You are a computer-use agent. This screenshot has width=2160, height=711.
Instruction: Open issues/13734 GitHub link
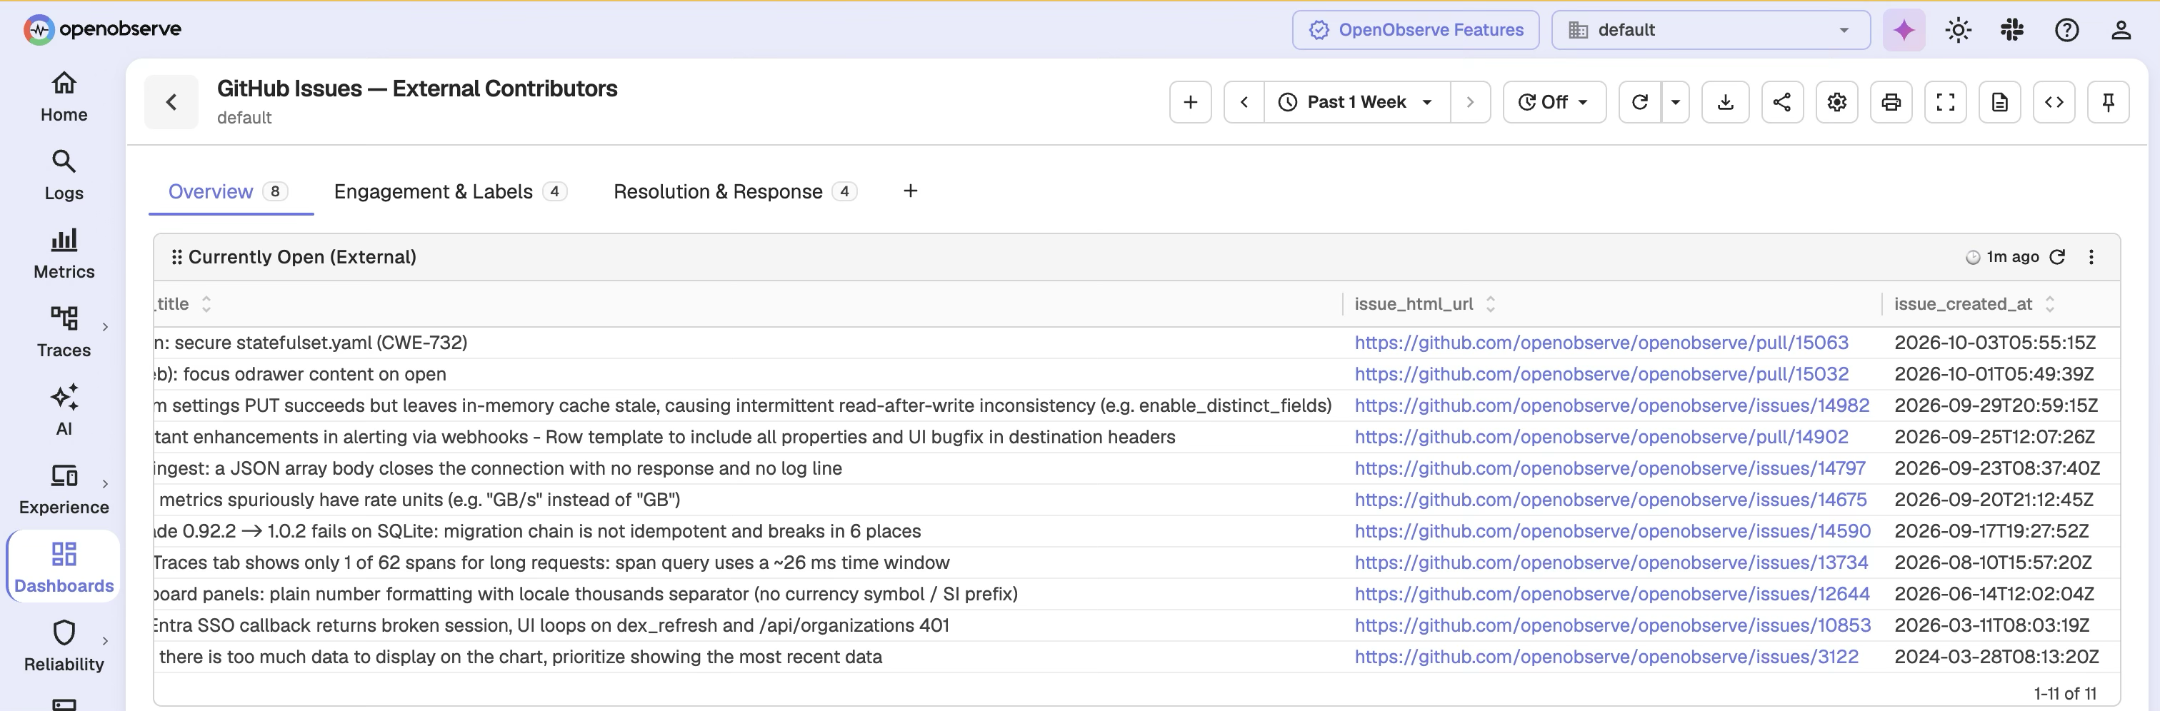[1611, 563]
